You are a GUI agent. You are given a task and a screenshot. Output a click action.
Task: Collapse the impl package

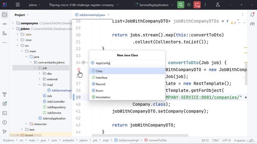tap(39, 84)
